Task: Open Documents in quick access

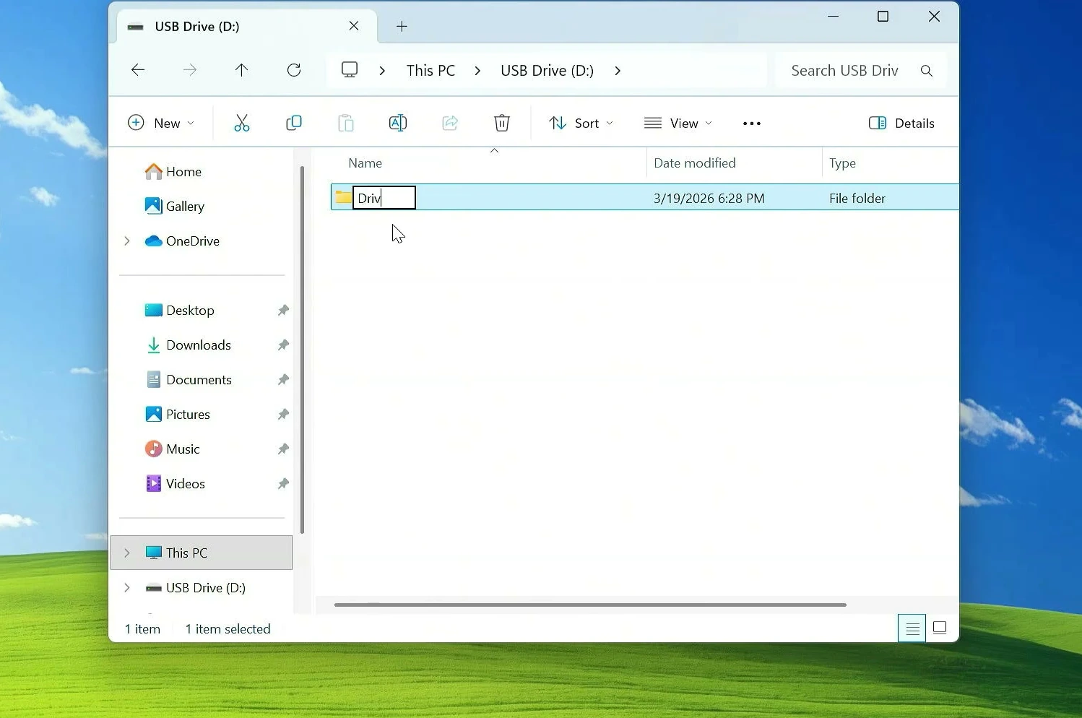Action: 189,379
